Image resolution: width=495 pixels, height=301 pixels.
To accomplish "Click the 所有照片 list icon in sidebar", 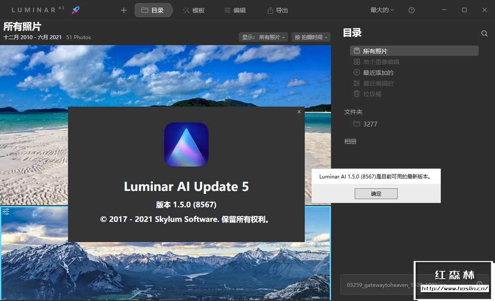I will click(357, 51).
